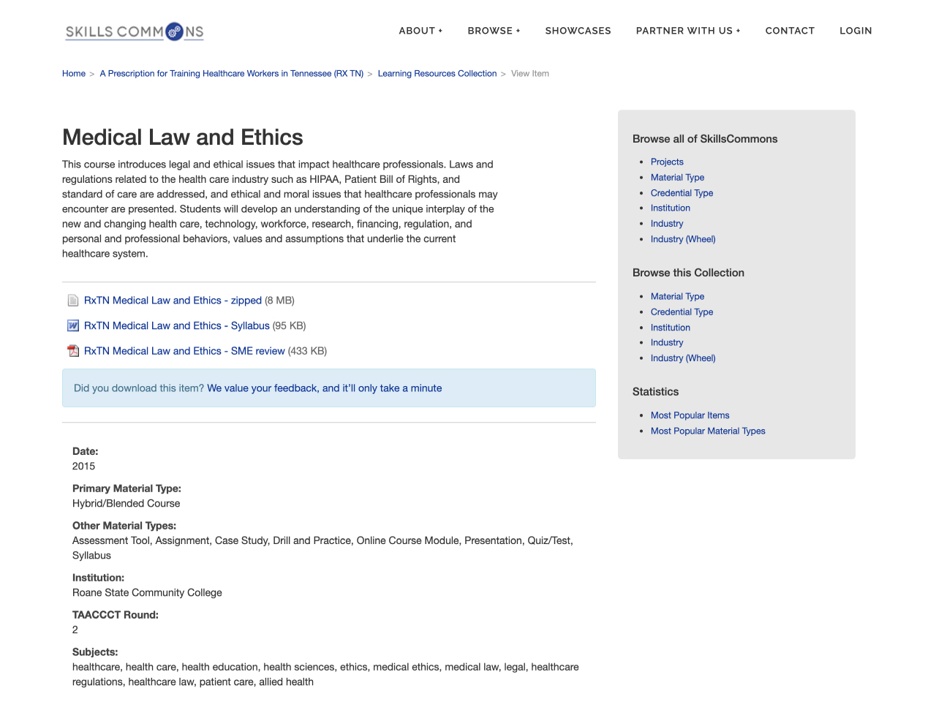Click the Browse all of SkillsCommons heading

pos(705,139)
